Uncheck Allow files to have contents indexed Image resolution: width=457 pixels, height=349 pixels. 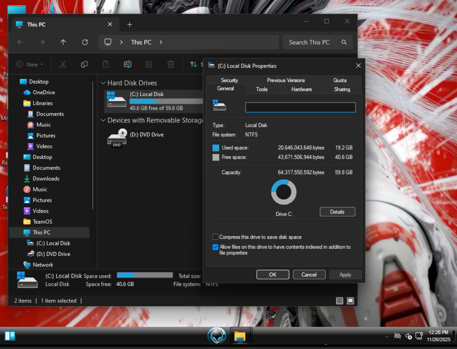coord(216,247)
